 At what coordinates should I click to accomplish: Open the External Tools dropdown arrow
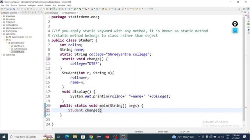(88, 9)
